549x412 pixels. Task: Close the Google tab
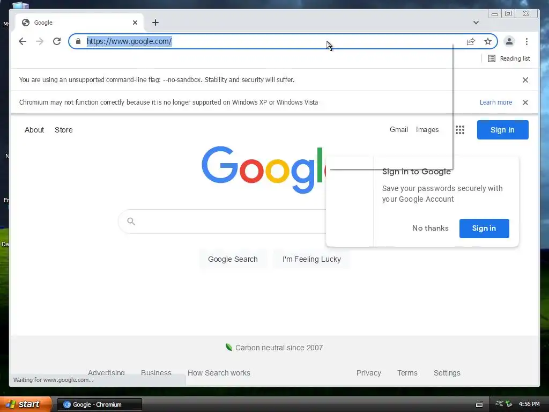pos(135,23)
